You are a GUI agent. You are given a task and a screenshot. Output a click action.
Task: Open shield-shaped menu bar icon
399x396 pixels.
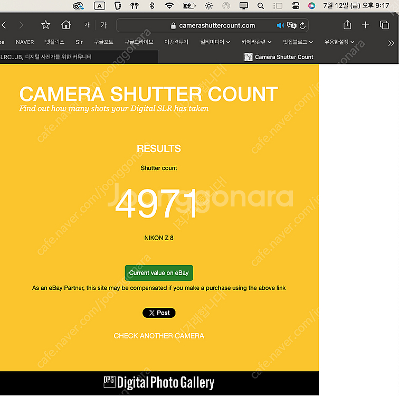coord(117,6)
